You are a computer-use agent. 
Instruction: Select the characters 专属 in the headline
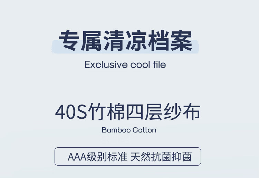[80, 41]
